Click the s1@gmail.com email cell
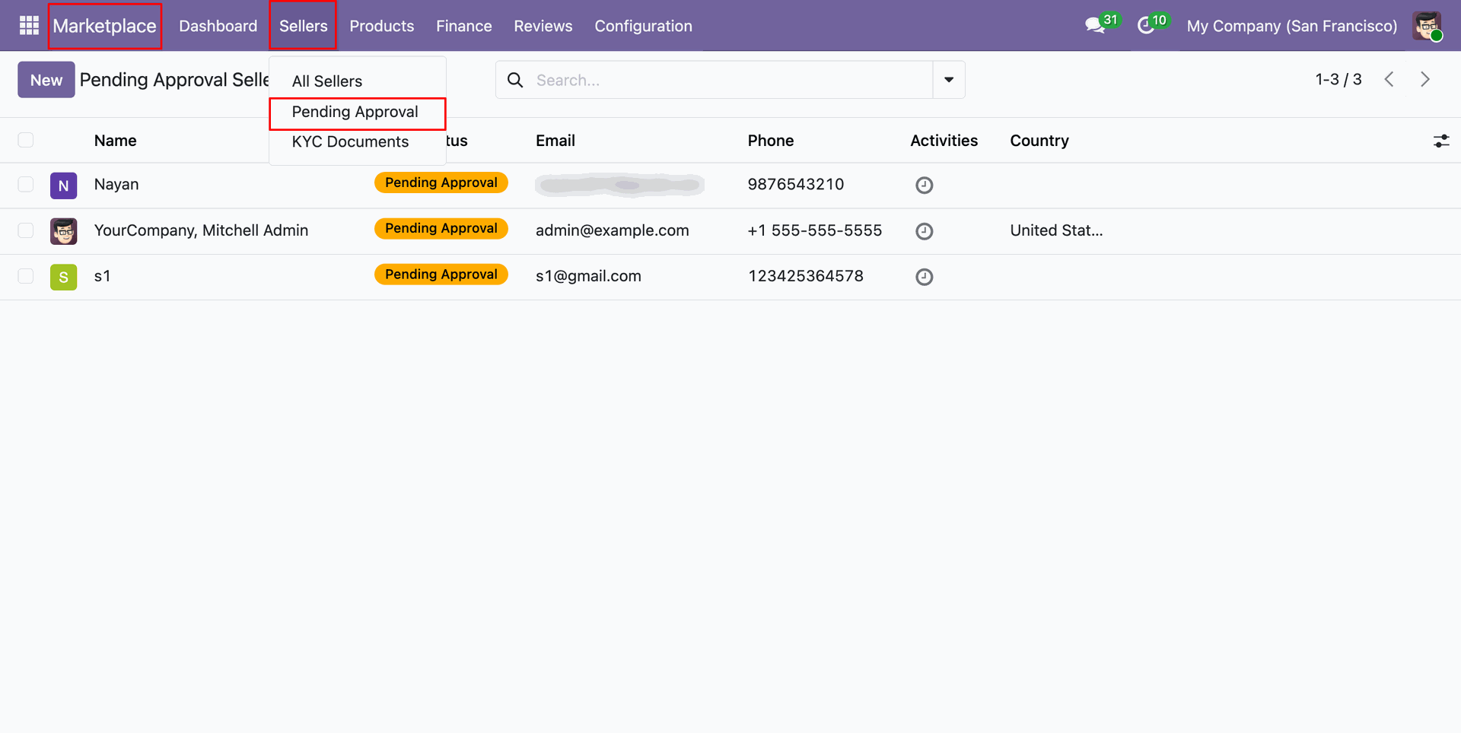This screenshot has width=1461, height=733. click(588, 276)
